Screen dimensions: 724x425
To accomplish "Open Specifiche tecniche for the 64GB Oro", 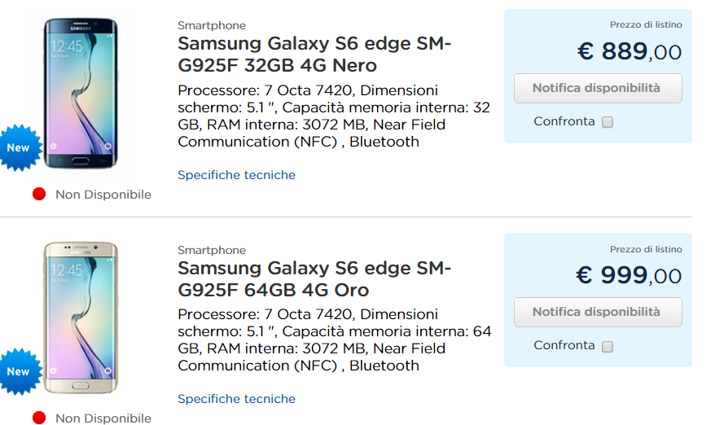I will tap(236, 399).
